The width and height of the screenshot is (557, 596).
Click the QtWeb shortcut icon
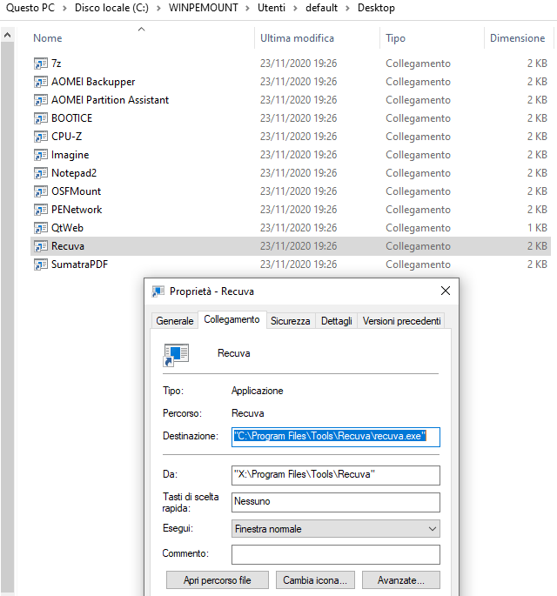tap(41, 228)
